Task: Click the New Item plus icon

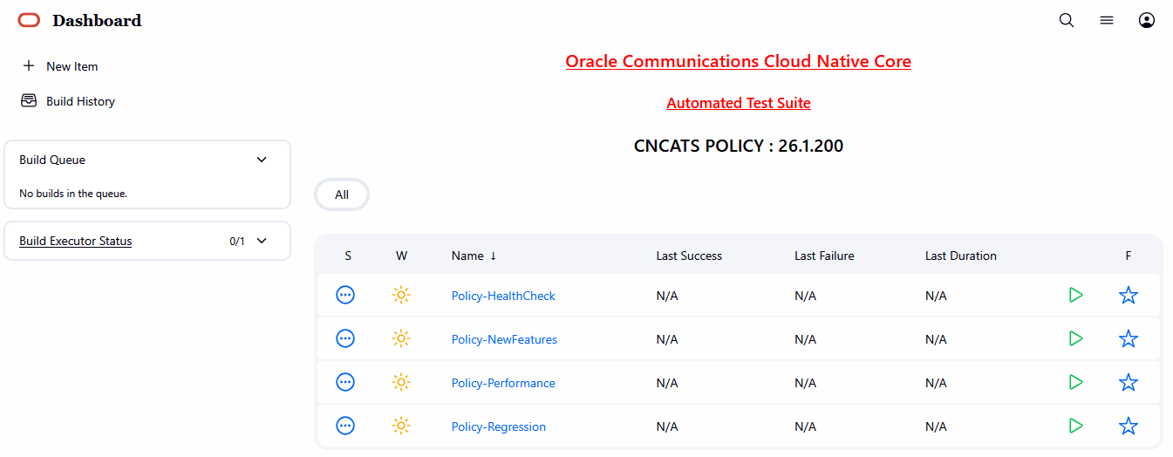Action: (x=29, y=65)
